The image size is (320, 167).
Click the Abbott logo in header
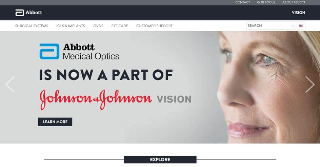point(29,13)
